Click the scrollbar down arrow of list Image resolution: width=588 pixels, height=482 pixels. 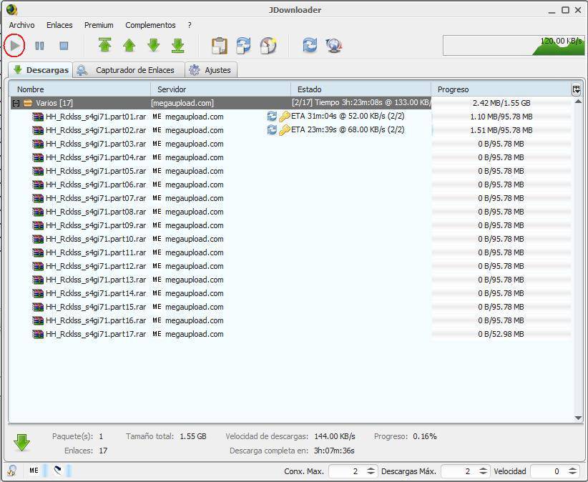point(578,418)
